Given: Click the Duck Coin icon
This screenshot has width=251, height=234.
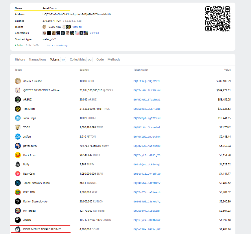Looking at the screenshot, I should [18, 155].
